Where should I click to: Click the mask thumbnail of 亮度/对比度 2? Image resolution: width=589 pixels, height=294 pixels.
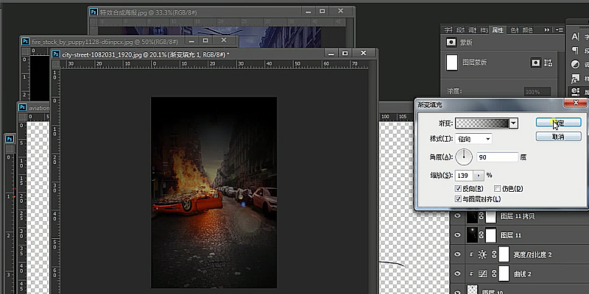[504, 254]
